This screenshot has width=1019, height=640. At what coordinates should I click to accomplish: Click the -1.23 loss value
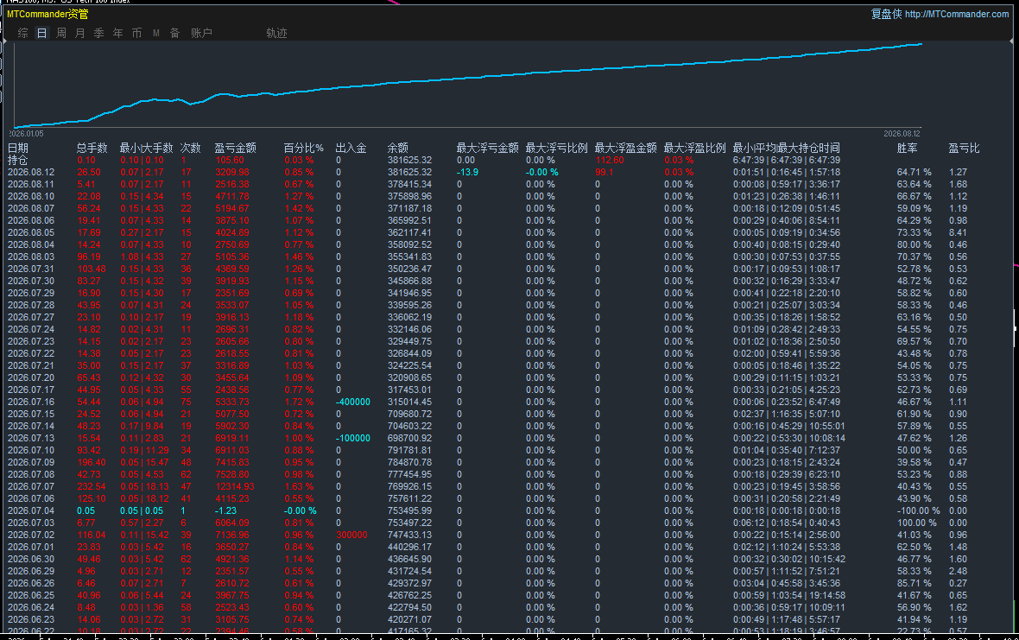225,510
